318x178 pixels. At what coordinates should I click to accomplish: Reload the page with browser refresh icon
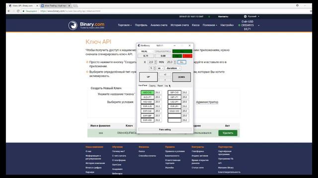tap(18, 11)
